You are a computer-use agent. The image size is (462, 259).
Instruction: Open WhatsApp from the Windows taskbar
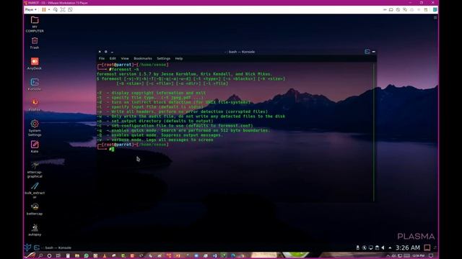[x=87, y=256]
